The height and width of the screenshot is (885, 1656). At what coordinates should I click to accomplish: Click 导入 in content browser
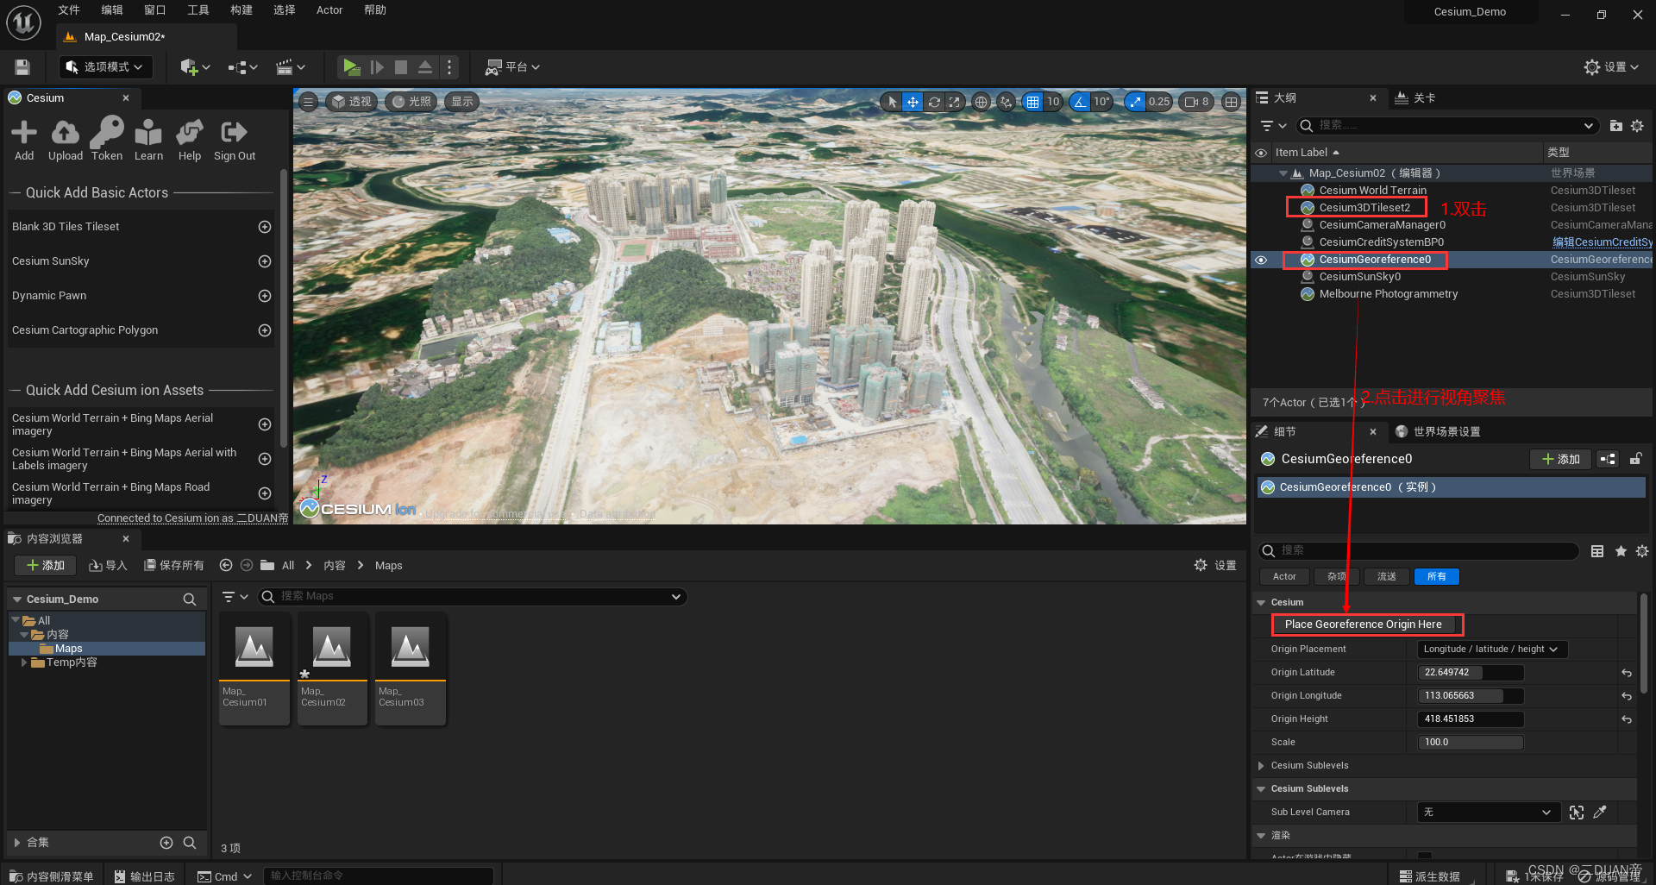[108, 566]
